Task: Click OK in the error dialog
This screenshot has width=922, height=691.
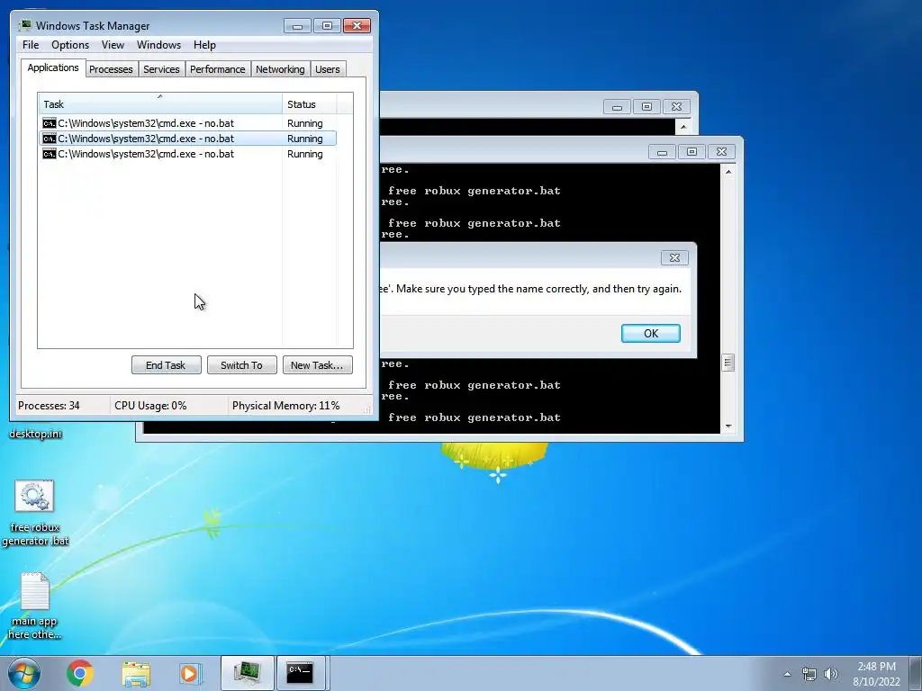Action: 651,333
